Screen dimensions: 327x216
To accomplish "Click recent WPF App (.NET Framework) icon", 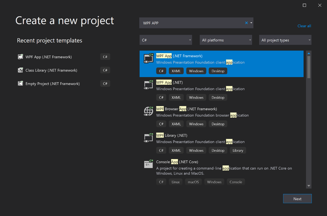I will pos(20,57).
